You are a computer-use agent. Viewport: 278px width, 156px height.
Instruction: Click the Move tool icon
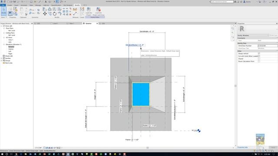point(45,13)
